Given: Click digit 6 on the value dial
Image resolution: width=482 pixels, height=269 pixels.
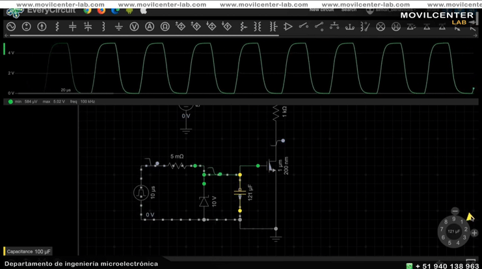Looking at the screenshot, I should point(443,237).
